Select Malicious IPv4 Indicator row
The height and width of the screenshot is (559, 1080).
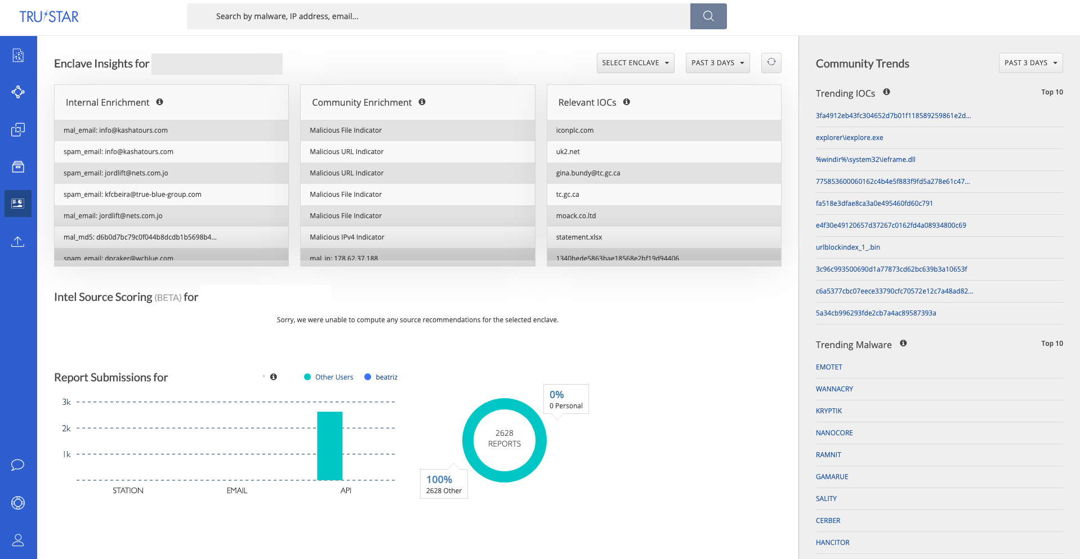(x=417, y=237)
